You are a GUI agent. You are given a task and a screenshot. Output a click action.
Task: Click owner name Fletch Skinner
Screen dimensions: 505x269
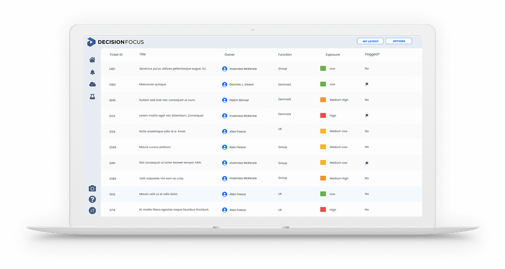click(239, 100)
